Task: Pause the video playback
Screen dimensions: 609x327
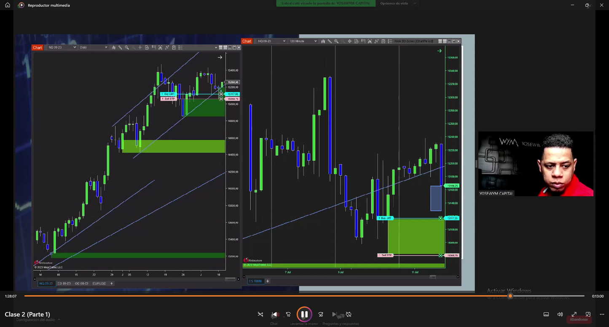Action: coord(304,314)
